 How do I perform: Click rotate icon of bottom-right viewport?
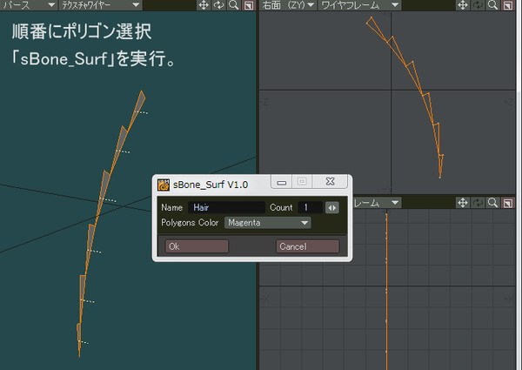478,203
